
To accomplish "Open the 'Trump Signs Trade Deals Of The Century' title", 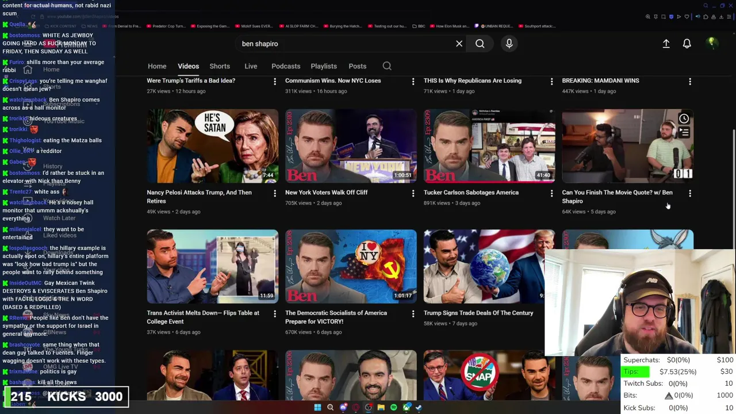I will (478, 313).
